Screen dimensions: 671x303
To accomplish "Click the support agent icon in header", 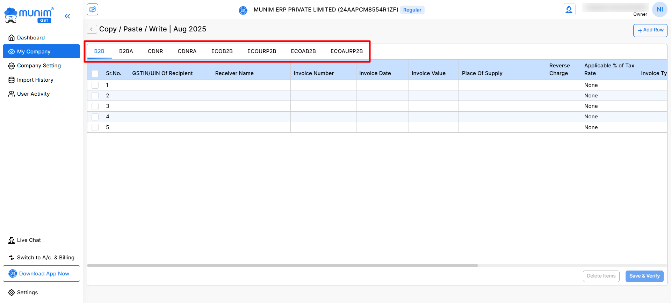I will (x=569, y=10).
